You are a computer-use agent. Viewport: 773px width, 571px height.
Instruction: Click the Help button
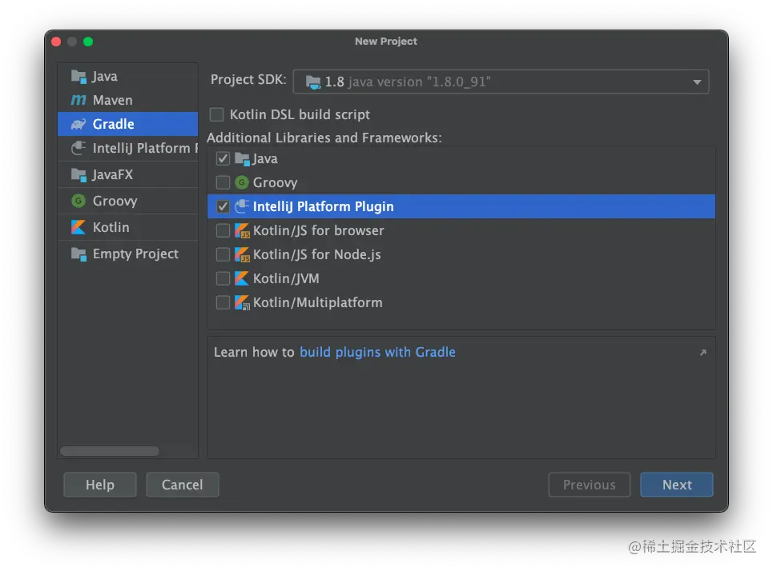(x=100, y=485)
